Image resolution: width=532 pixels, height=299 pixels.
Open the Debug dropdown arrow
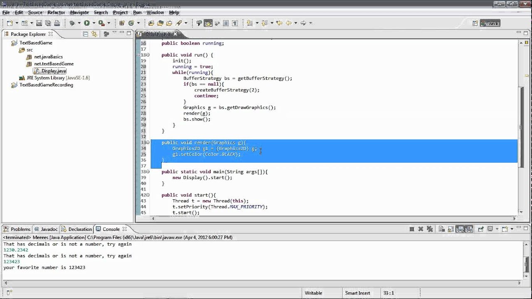79,23
